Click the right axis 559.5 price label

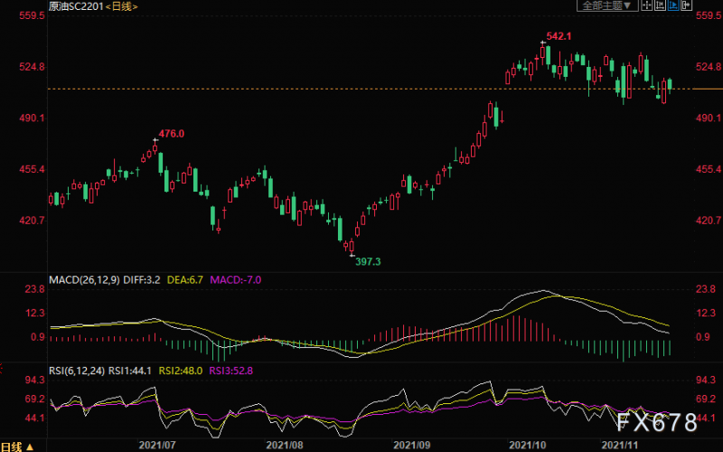point(709,15)
